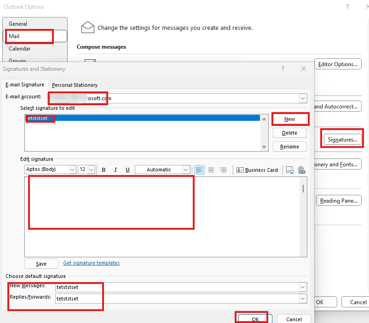The image size is (369, 323).
Task: Insert a picture into the signature
Action: (x=290, y=170)
